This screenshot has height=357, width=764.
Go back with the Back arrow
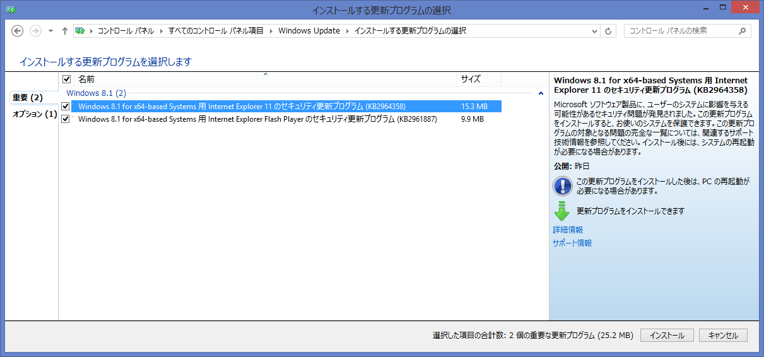click(18, 31)
